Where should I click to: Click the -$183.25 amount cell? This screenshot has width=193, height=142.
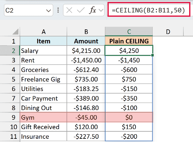point(86,89)
